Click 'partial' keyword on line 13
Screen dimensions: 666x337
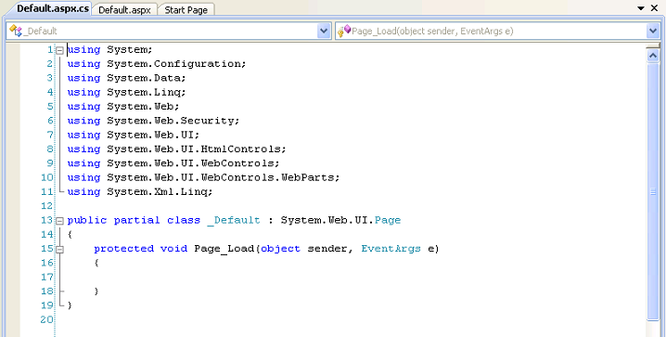point(136,220)
